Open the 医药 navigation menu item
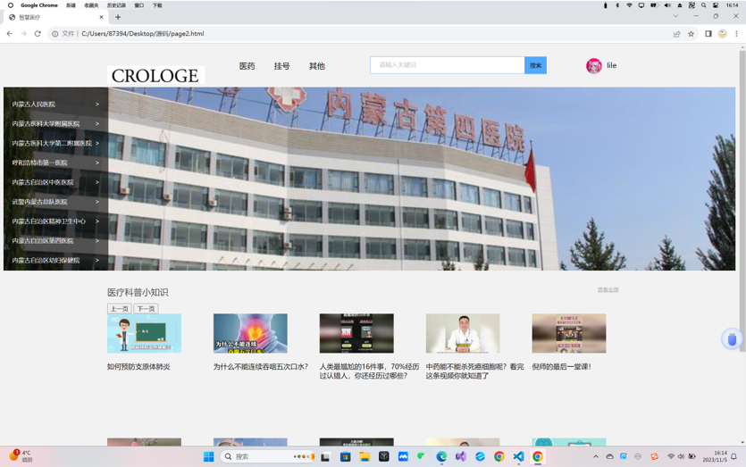 pyautogui.click(x=247, y=66)
